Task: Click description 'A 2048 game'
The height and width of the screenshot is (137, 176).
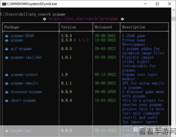Action: (x=134, y=36)
